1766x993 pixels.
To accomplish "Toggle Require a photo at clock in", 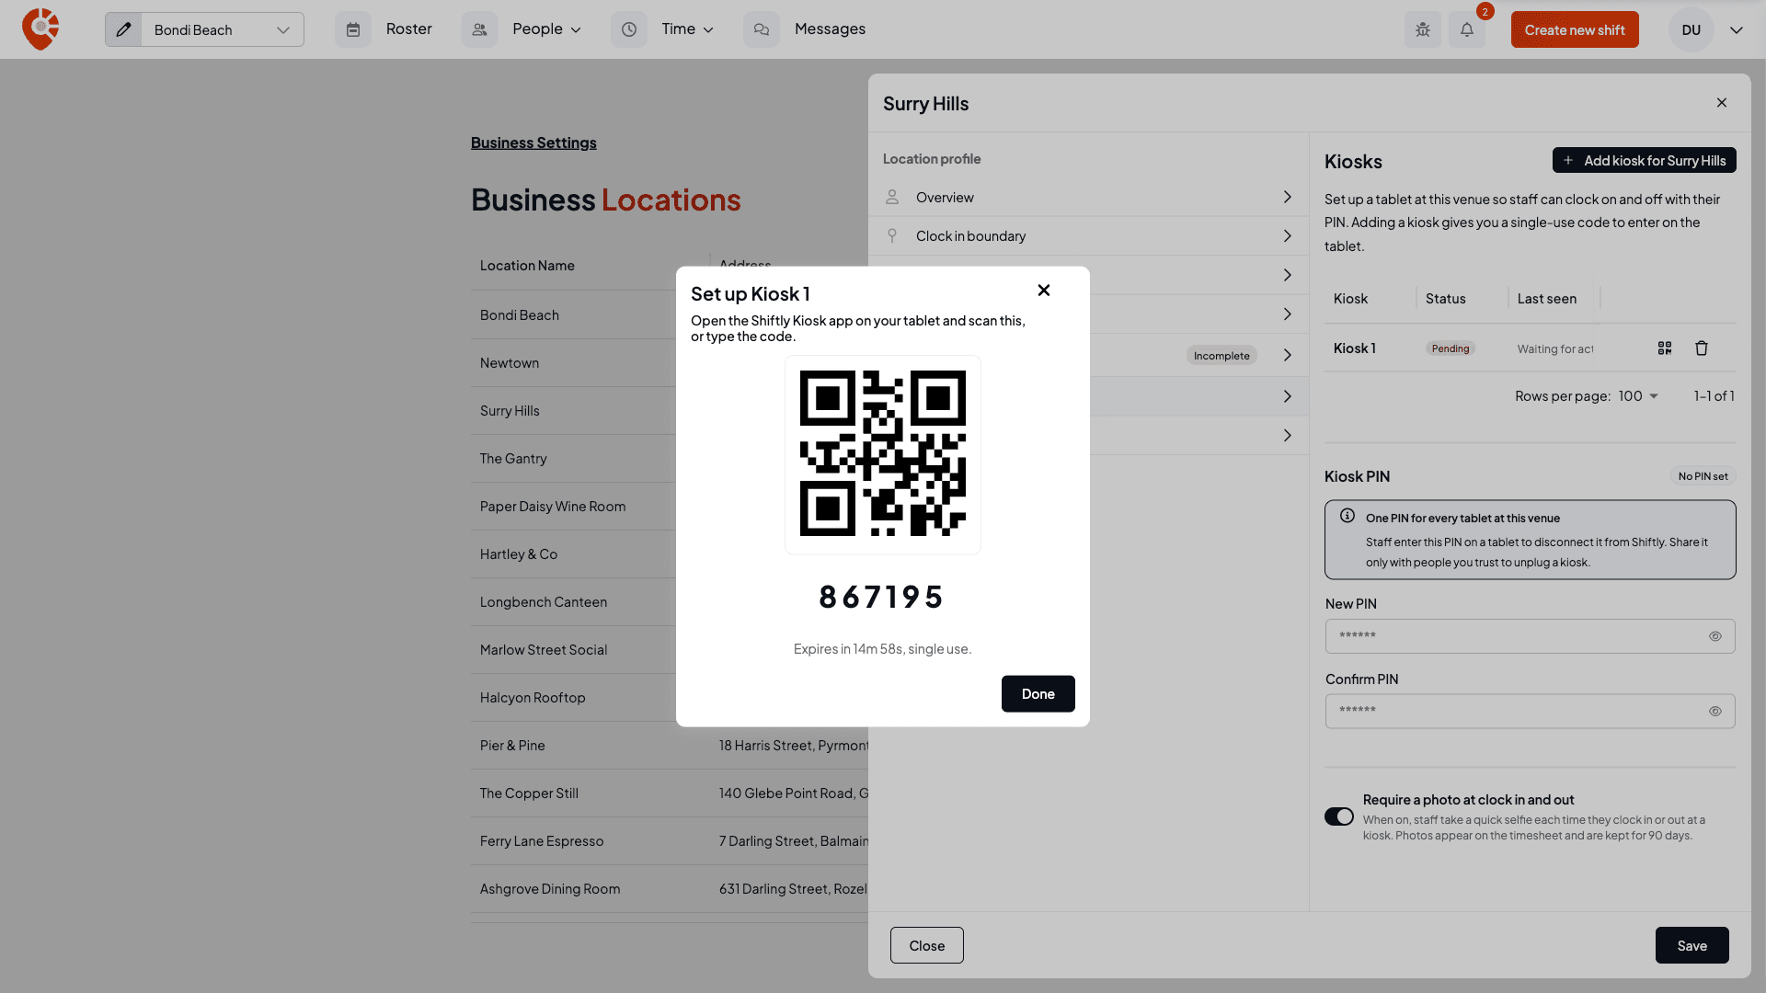I will tap(1339, 816).
